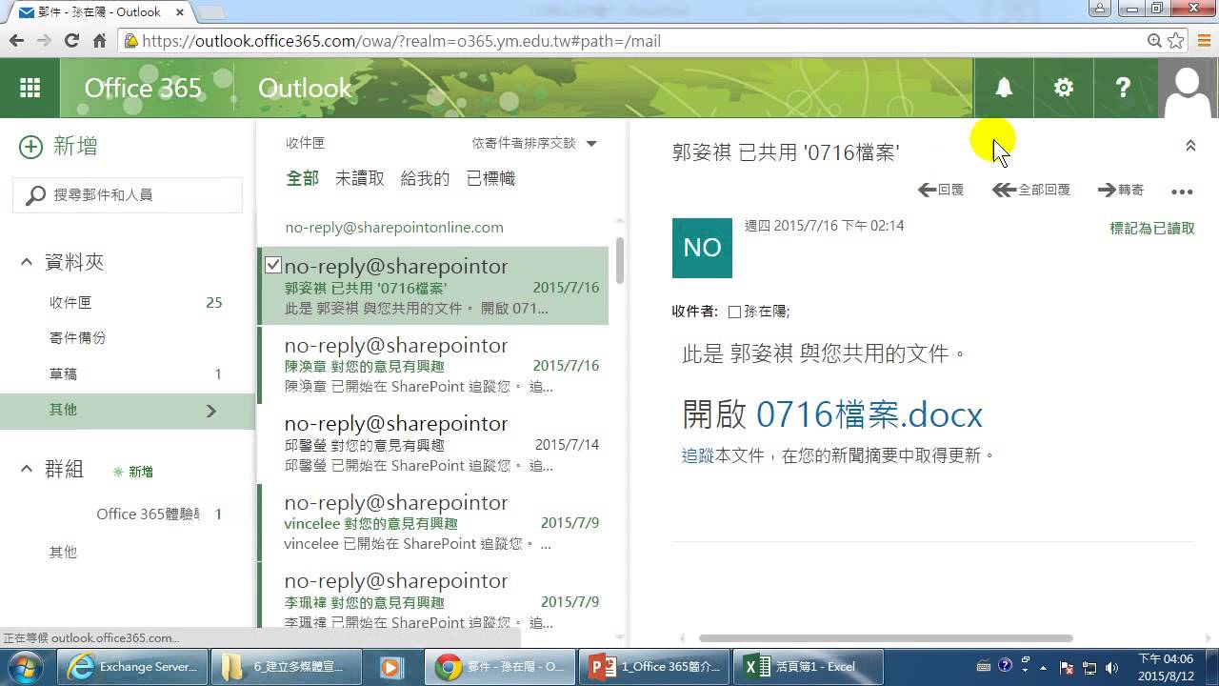Click the 追蹤 follow link
Screen dimensions: 1219x686
[x=698, y=455]
